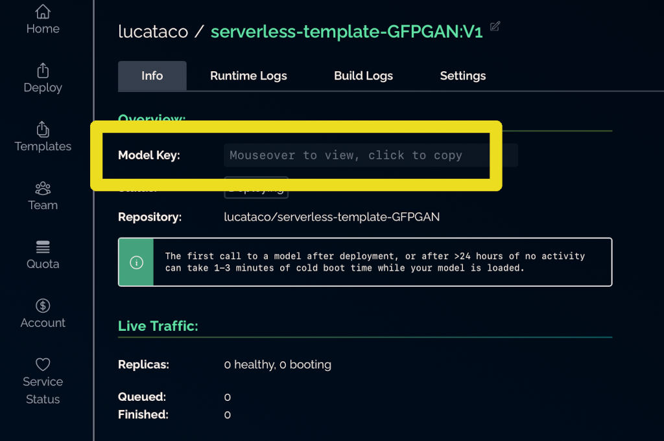The image size is (664, 441).
Task: Switch to the Info tab
Action: (x=152, y=76)
